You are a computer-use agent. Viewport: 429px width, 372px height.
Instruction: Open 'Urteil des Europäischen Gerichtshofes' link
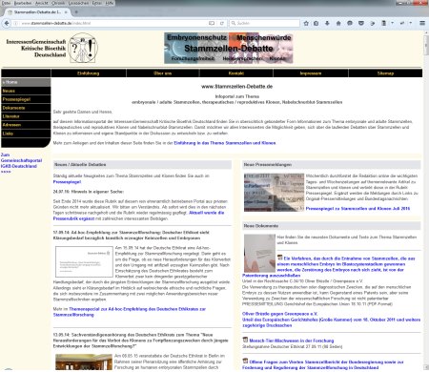click(x=332, y=322)
